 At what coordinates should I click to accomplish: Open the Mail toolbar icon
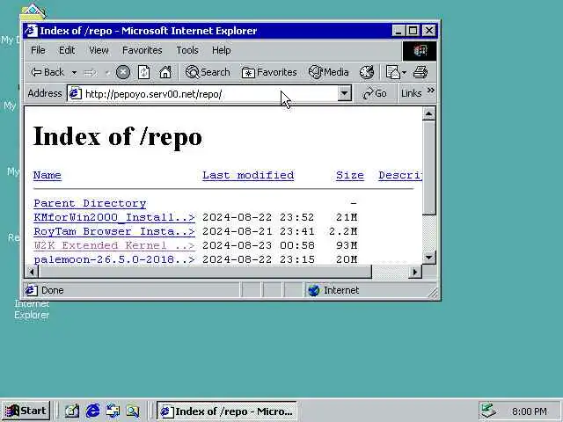(x=392, y=72)
